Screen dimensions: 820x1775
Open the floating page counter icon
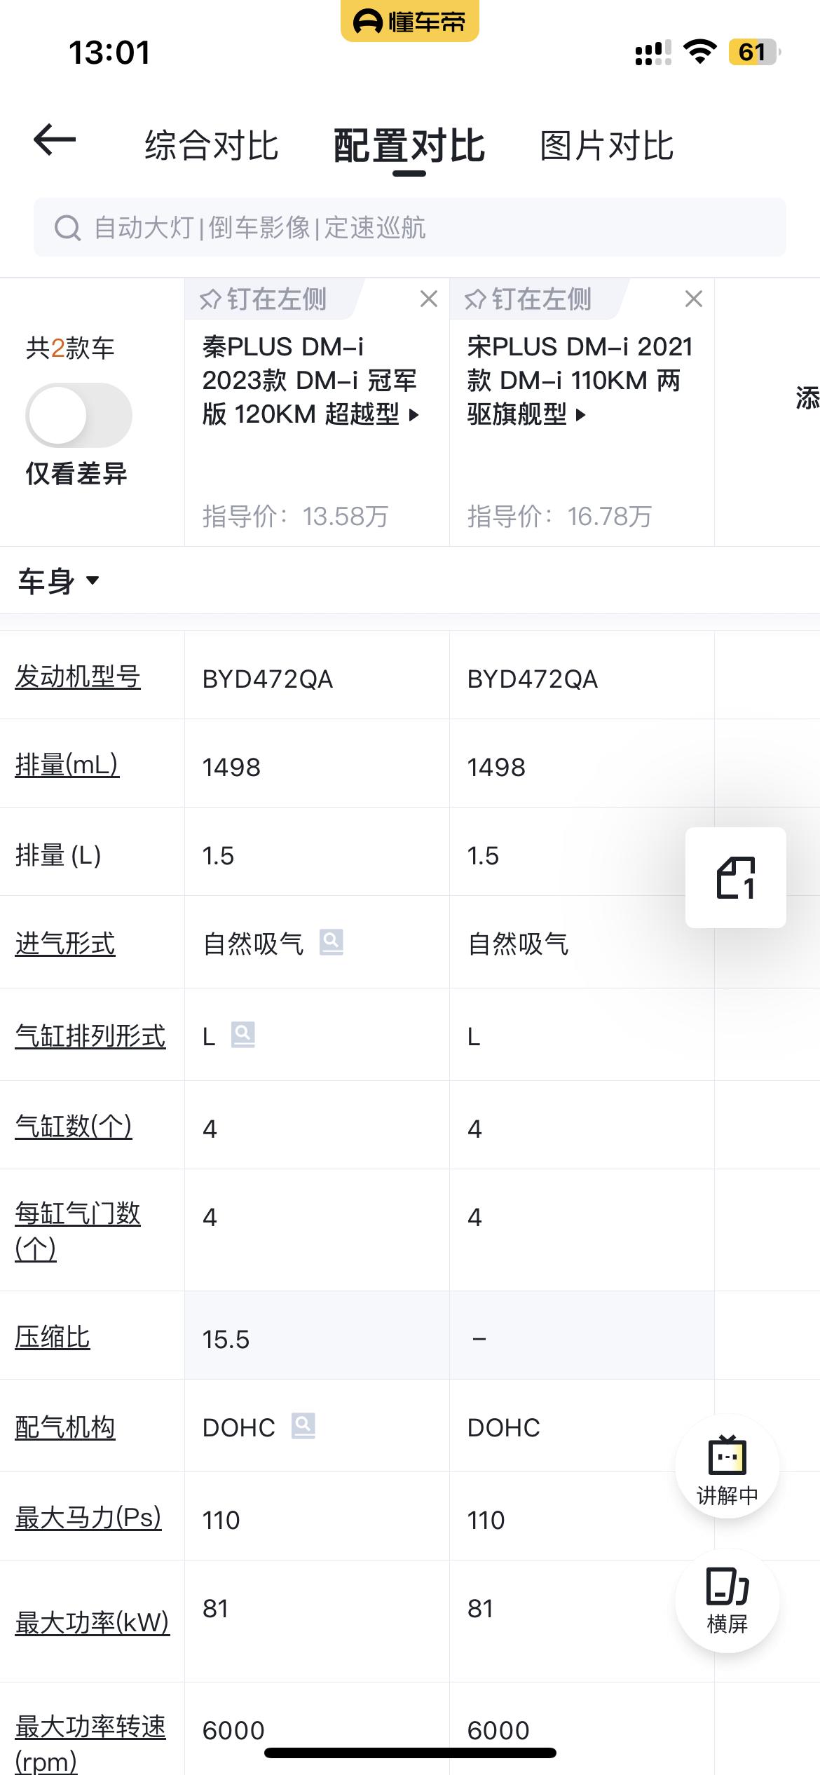pos(736,878)
